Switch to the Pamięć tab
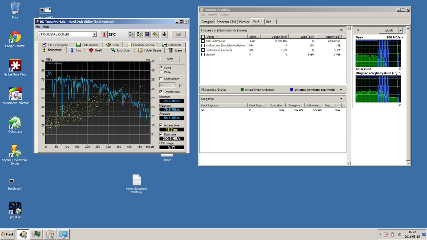Viewport: 427px width, 240px height. [x=244, y=22]
